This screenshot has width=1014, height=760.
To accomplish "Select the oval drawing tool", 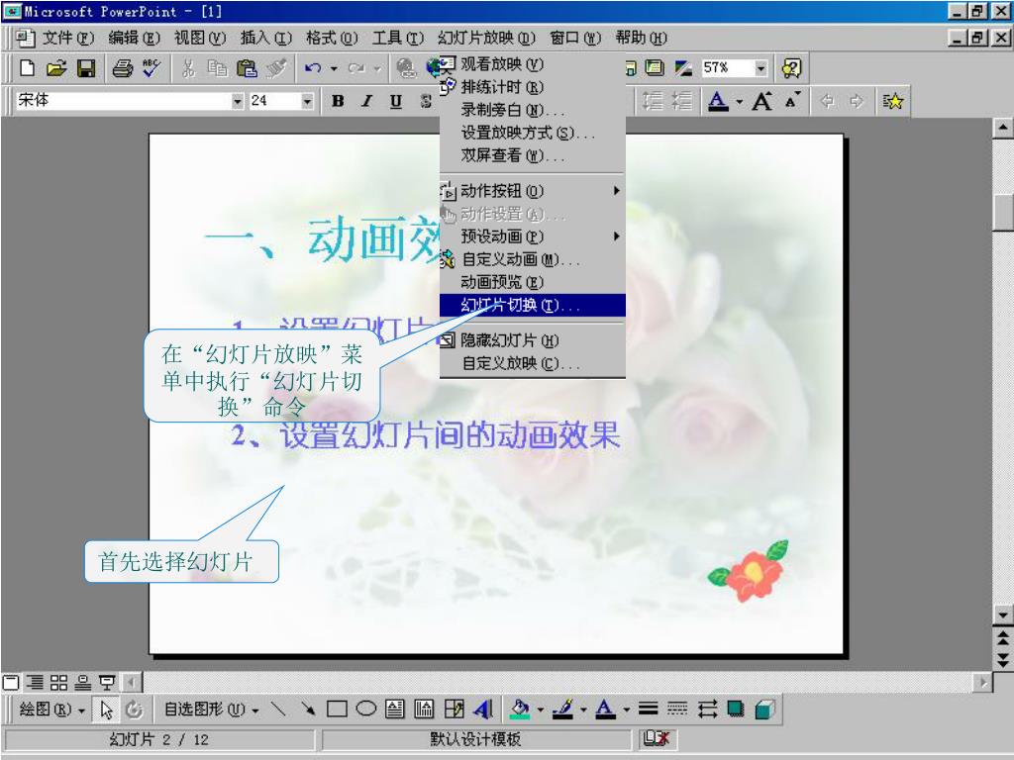I will tap(366, 709).
